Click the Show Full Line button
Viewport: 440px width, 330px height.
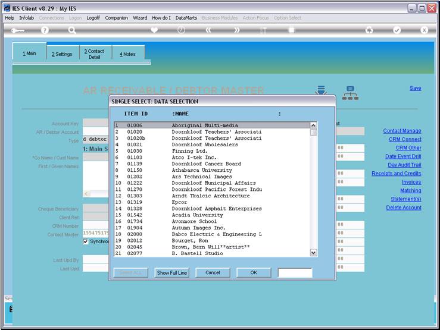171,272
